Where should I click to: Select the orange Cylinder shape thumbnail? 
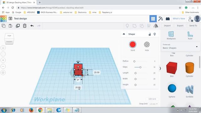click(x=189, y=68)
